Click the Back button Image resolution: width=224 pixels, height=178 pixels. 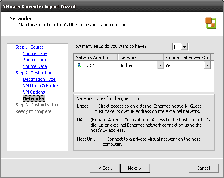[105, 168]
